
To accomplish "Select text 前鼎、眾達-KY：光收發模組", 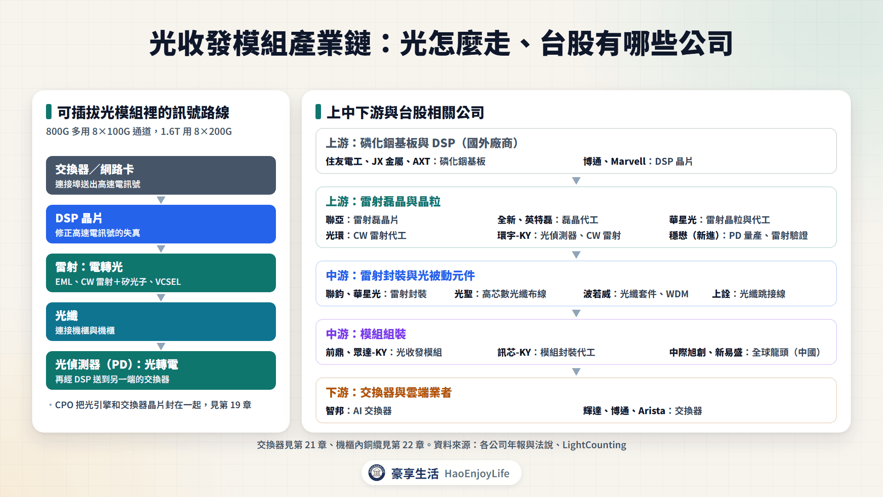I will tap(384, 353).
